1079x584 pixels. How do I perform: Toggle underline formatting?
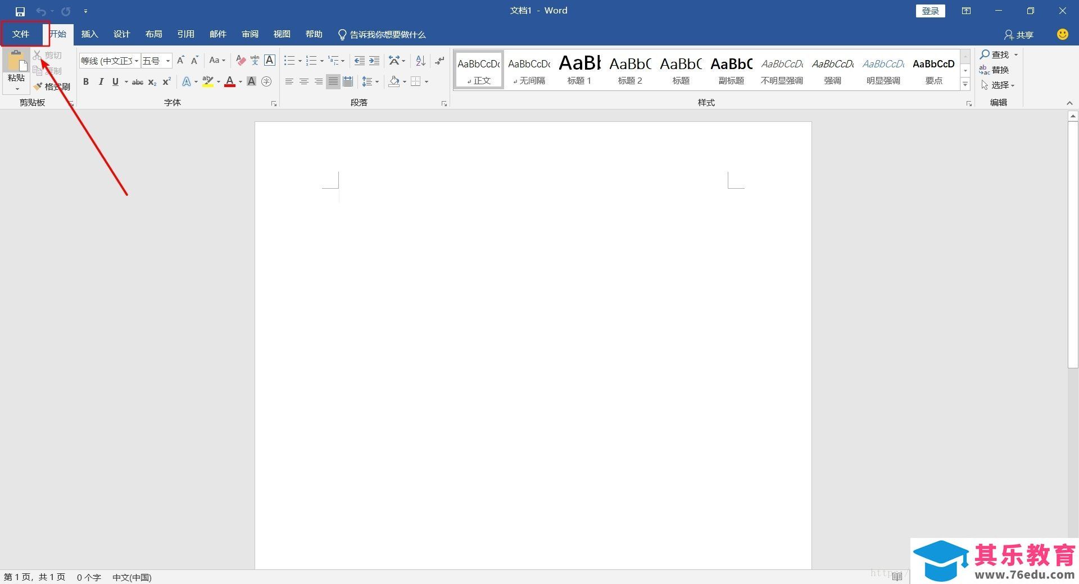coord(115,82)
